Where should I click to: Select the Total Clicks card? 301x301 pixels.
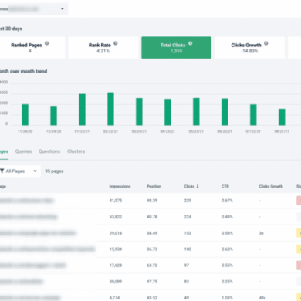tap(176, 48)
